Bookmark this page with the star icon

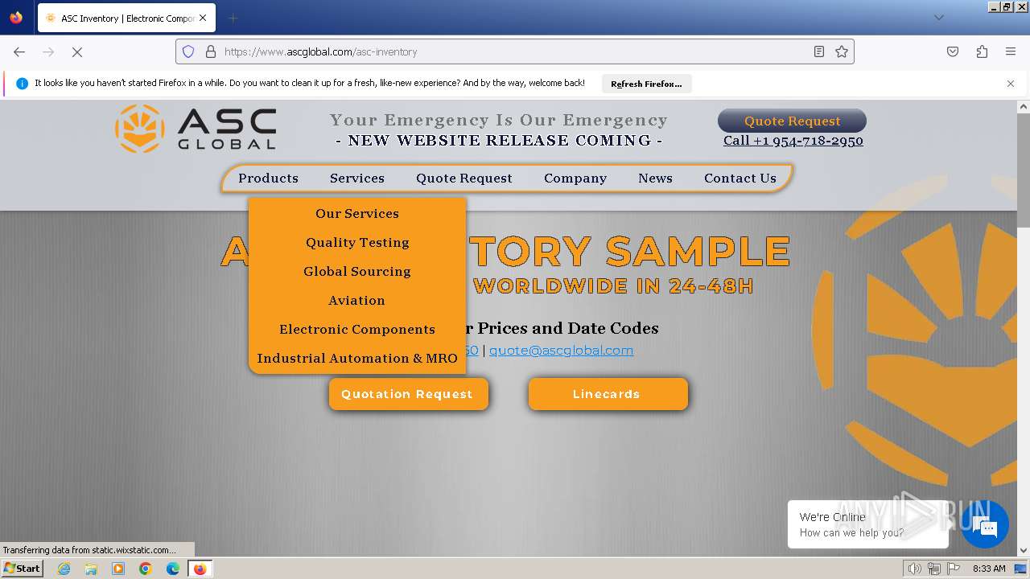coord(842,51)
